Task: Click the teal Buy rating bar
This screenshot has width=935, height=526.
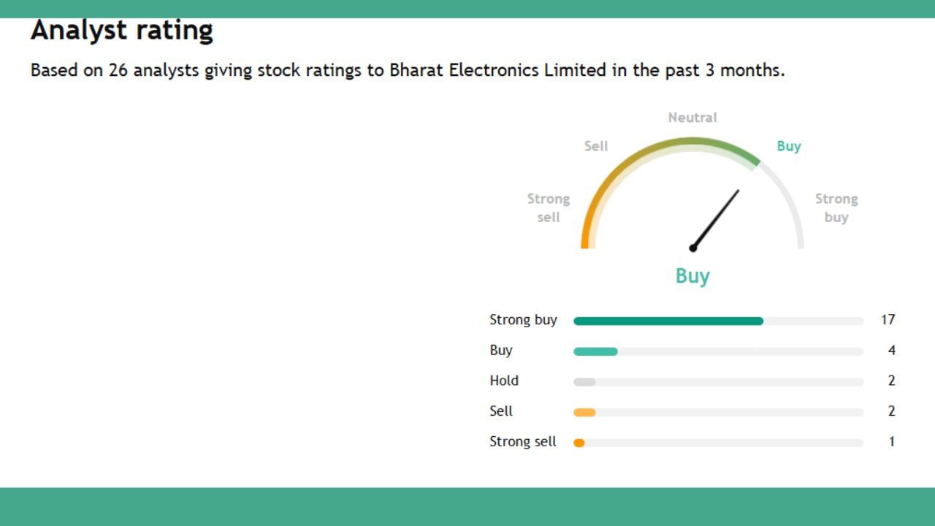Action: [595, 351]
